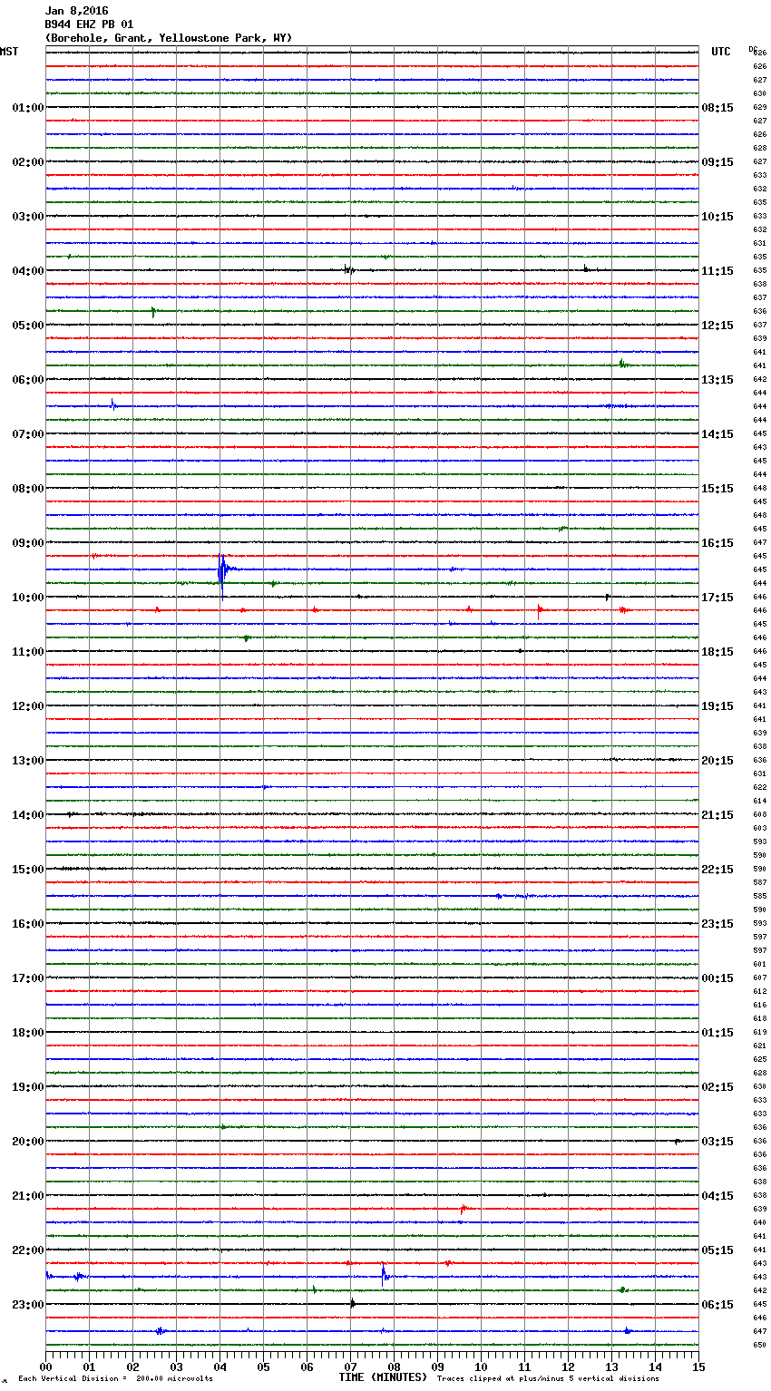This screenshot has width=771, height=1391.
Task: Click the 23:15 UTC time label
Action: click(717, 924)
